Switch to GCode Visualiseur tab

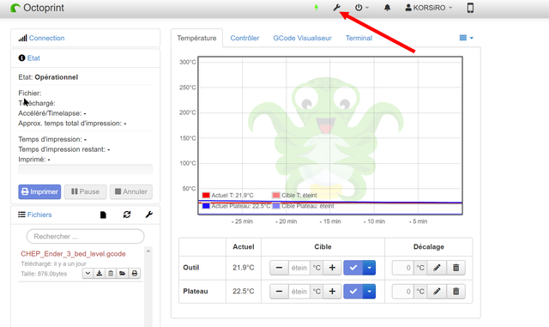click(302, 38)
